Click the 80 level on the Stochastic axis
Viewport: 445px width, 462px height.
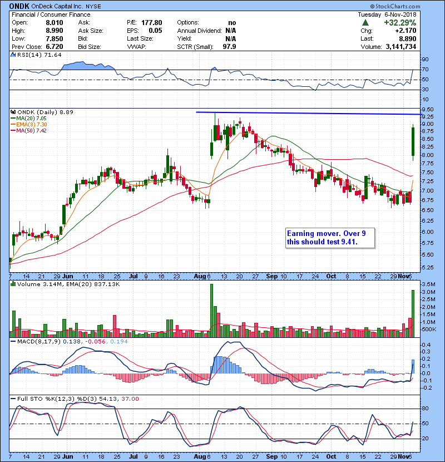(426, 409)
